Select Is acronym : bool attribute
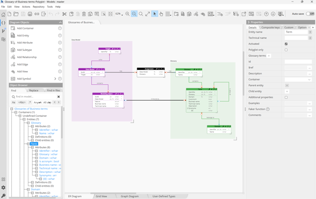 pos(49,162)
